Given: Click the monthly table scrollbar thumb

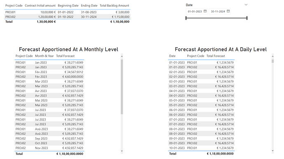Looking at the screenshot, I should (122, 87).
